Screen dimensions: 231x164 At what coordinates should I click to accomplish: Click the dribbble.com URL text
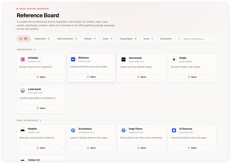point(34,61)
